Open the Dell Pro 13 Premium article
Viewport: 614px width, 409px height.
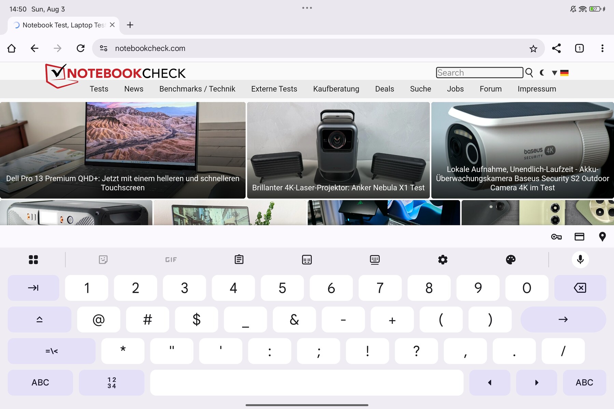pos(123,150)
